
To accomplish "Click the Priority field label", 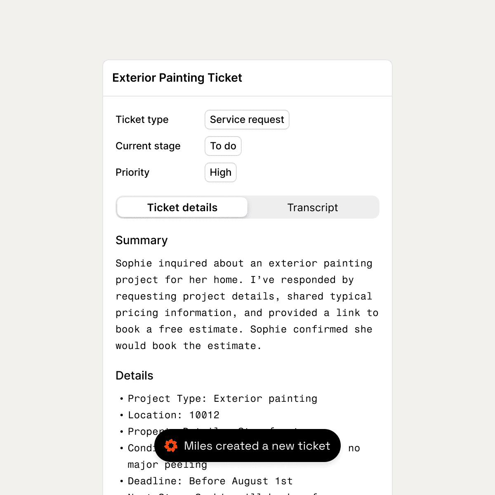I will tap(132, 172).
